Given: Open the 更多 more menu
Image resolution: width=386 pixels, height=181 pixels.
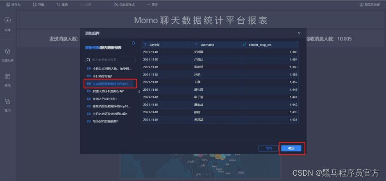Looking at the screenshot, I should coord(152,4).
